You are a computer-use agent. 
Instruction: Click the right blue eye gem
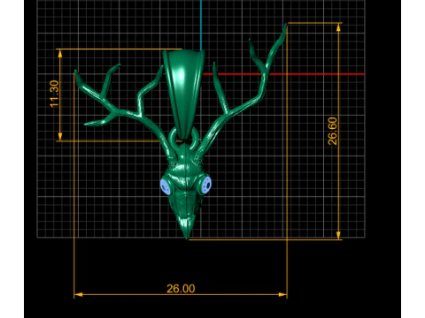pos(206,185)
